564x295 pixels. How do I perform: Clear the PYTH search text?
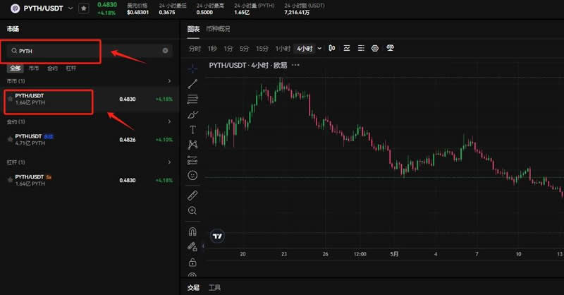[166, 51]
